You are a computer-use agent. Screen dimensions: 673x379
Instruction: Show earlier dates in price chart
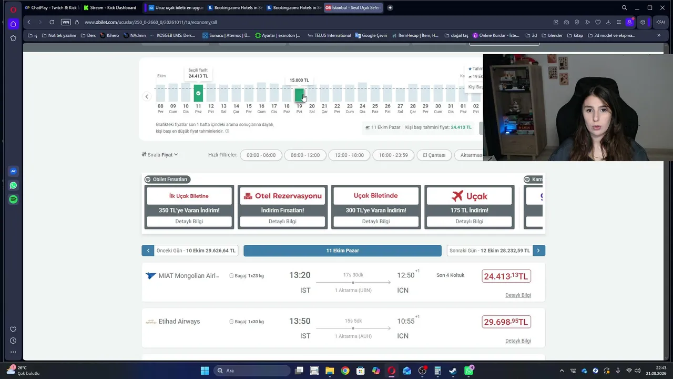point(147,96)
